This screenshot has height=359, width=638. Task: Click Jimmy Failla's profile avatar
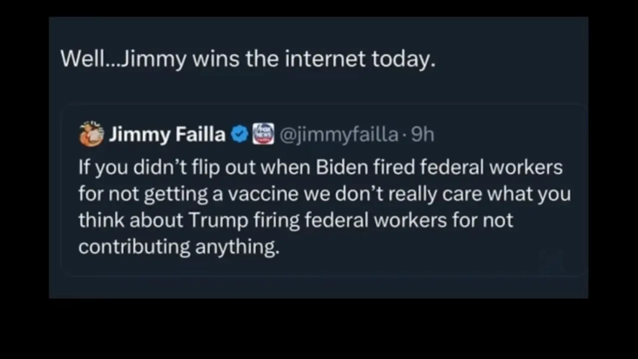coord(91,134)
